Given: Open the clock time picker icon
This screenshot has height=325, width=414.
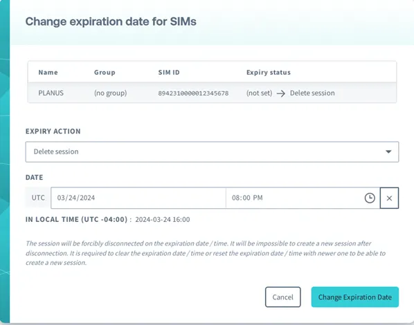Looking at the screenshot, I should coord(370,198).
